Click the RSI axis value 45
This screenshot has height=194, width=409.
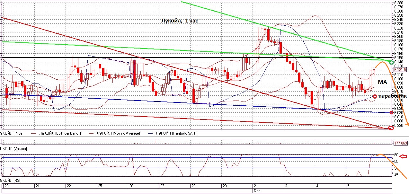pos(396,175)
